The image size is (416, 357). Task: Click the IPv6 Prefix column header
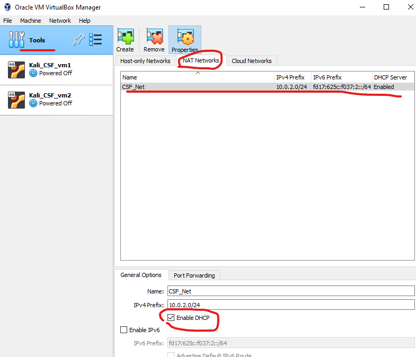[x=342, y=77]
